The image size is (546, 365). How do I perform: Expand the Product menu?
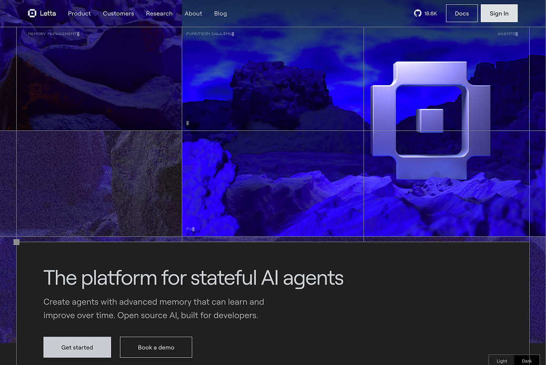[80, 14]
